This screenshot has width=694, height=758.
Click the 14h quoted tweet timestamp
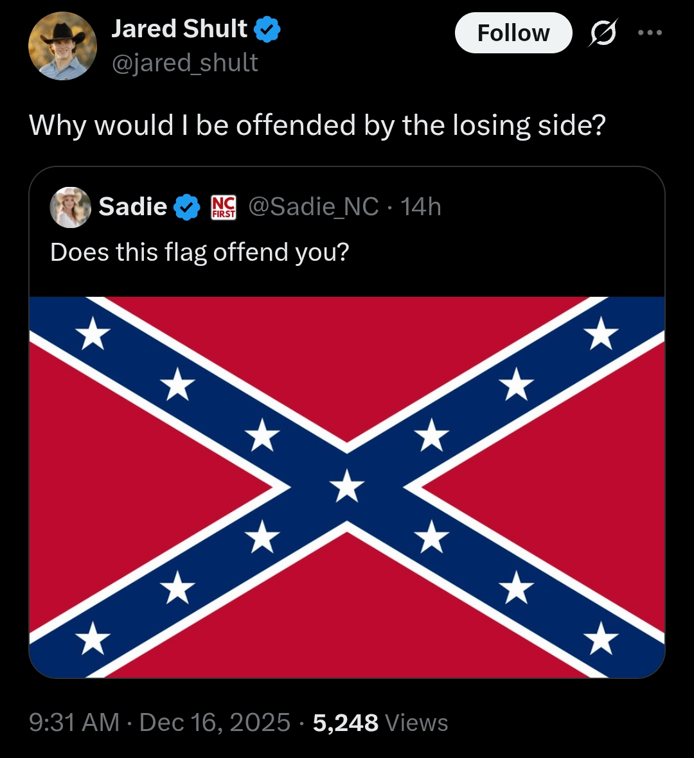421,207
